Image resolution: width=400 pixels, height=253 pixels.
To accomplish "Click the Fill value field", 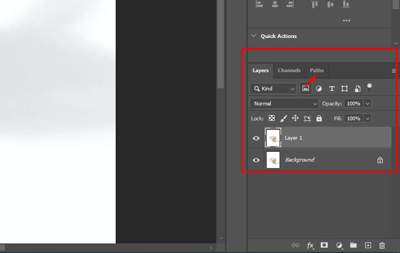I will [x=353, y=118].
